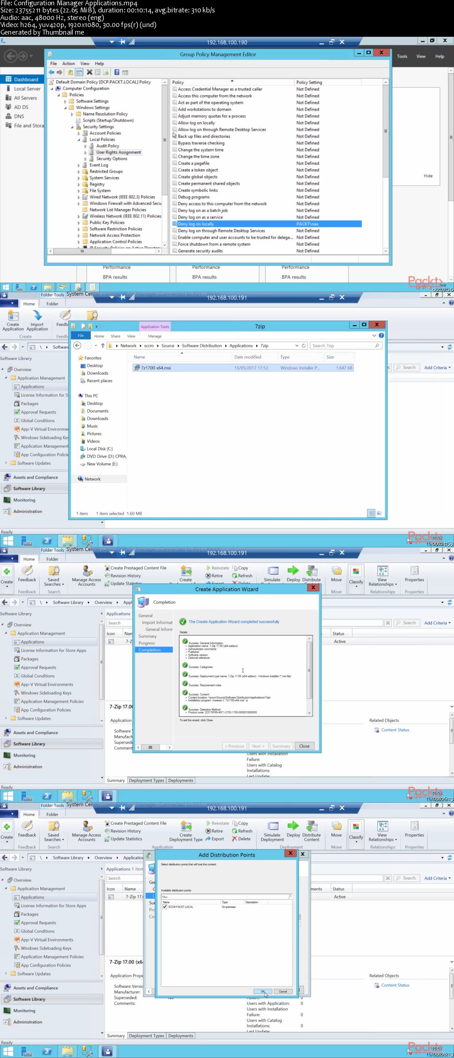The image size is (454, 1058).
Task: Open address bar dropdown in 7zip Explorer window
Action: tap(297, 346)
